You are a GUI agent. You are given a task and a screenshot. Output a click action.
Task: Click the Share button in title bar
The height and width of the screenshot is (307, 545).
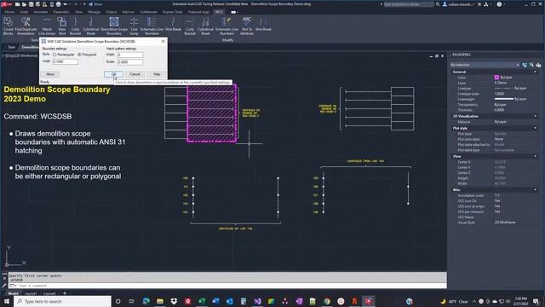95,4
